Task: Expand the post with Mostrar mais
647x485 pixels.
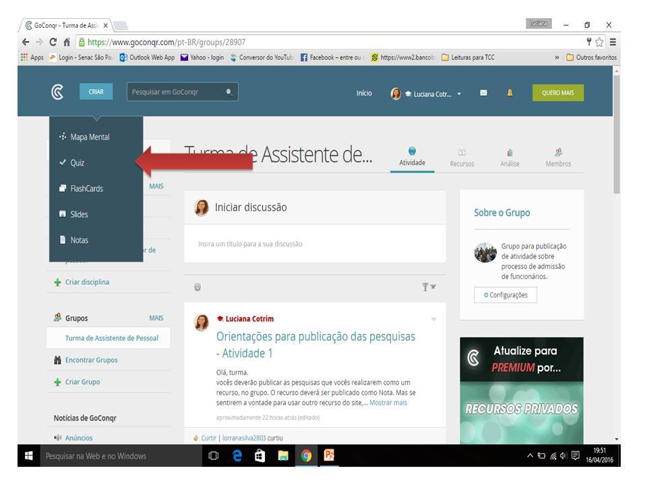Action: [x=388, y=403]
